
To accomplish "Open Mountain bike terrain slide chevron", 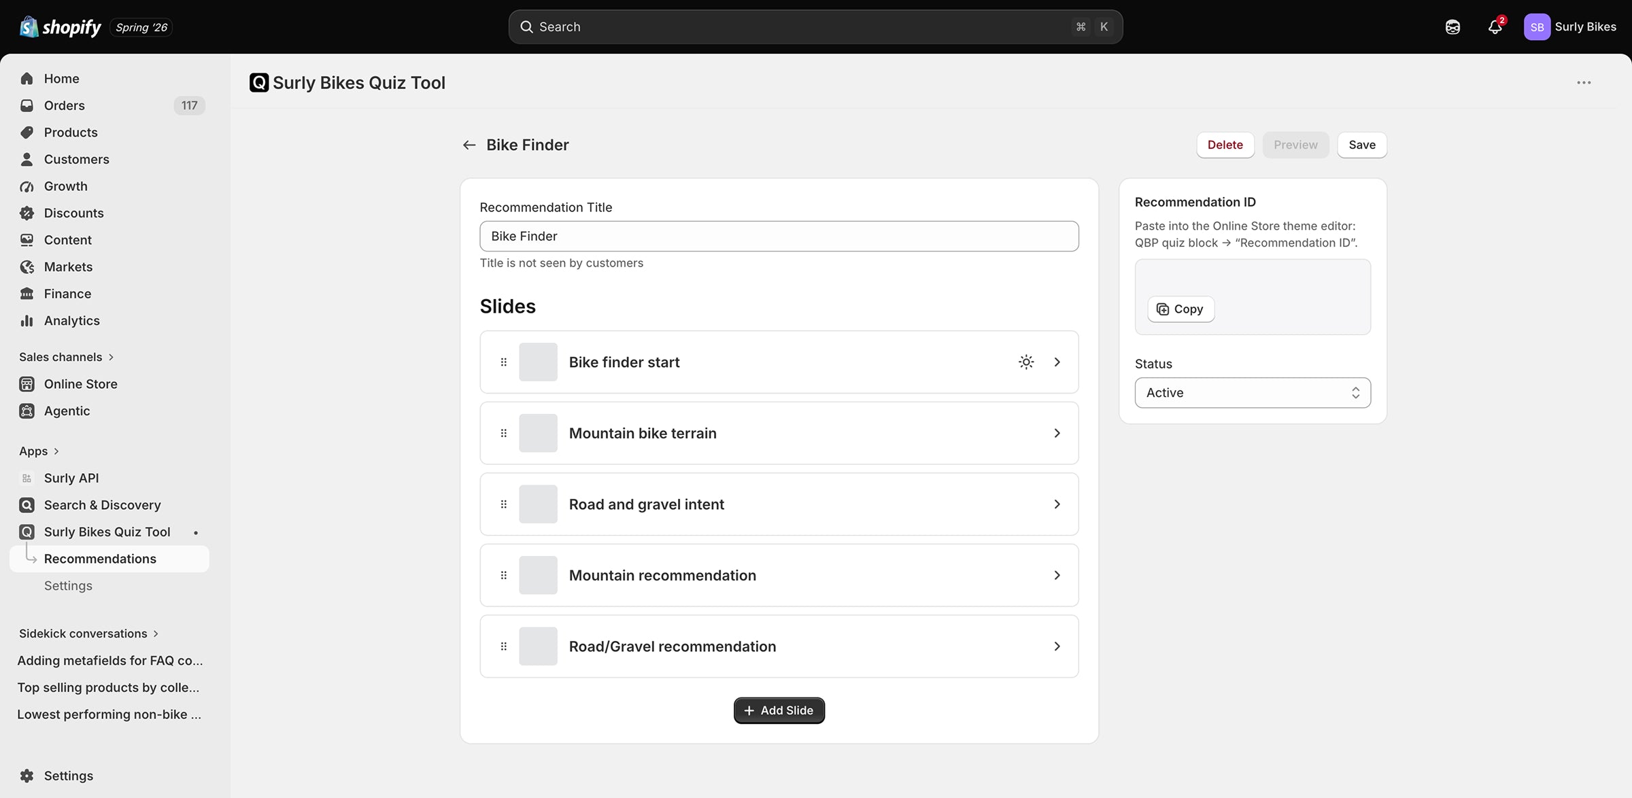I will tap(1057, 433).
